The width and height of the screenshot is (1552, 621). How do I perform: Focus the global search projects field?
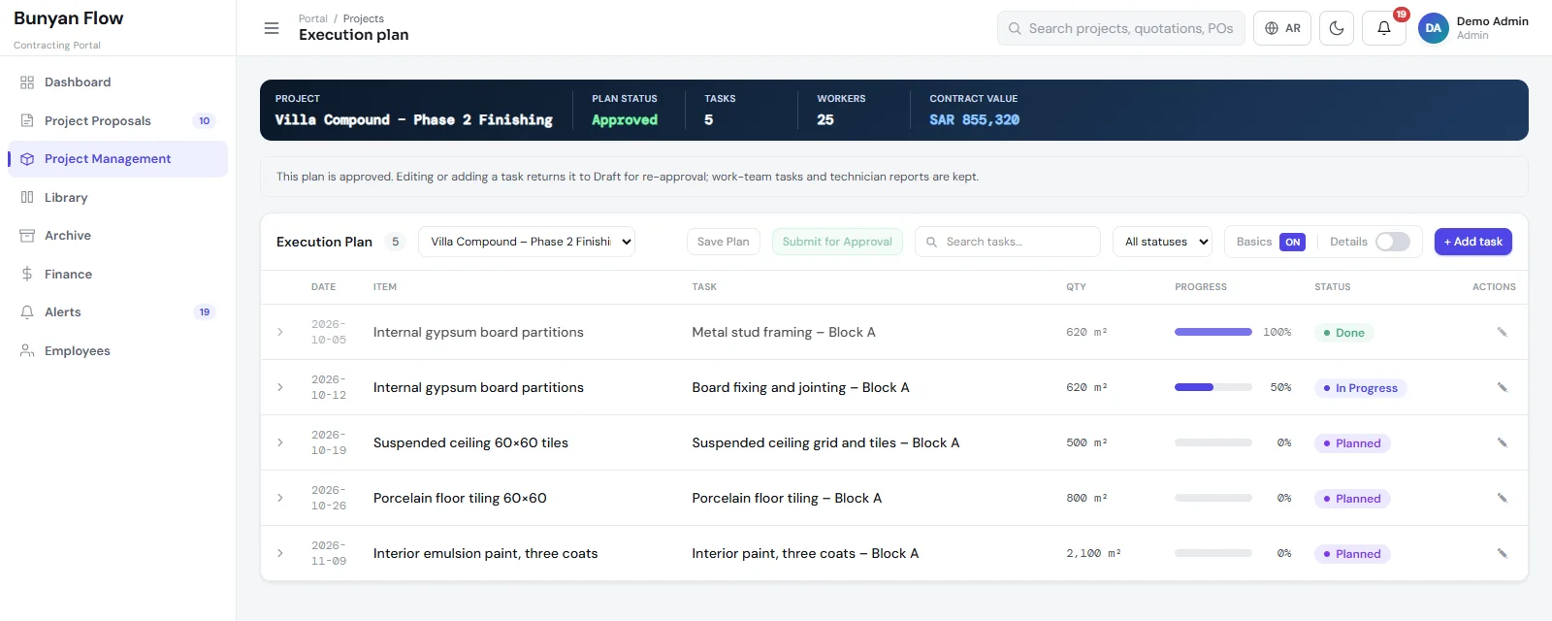coord(1121,28)
